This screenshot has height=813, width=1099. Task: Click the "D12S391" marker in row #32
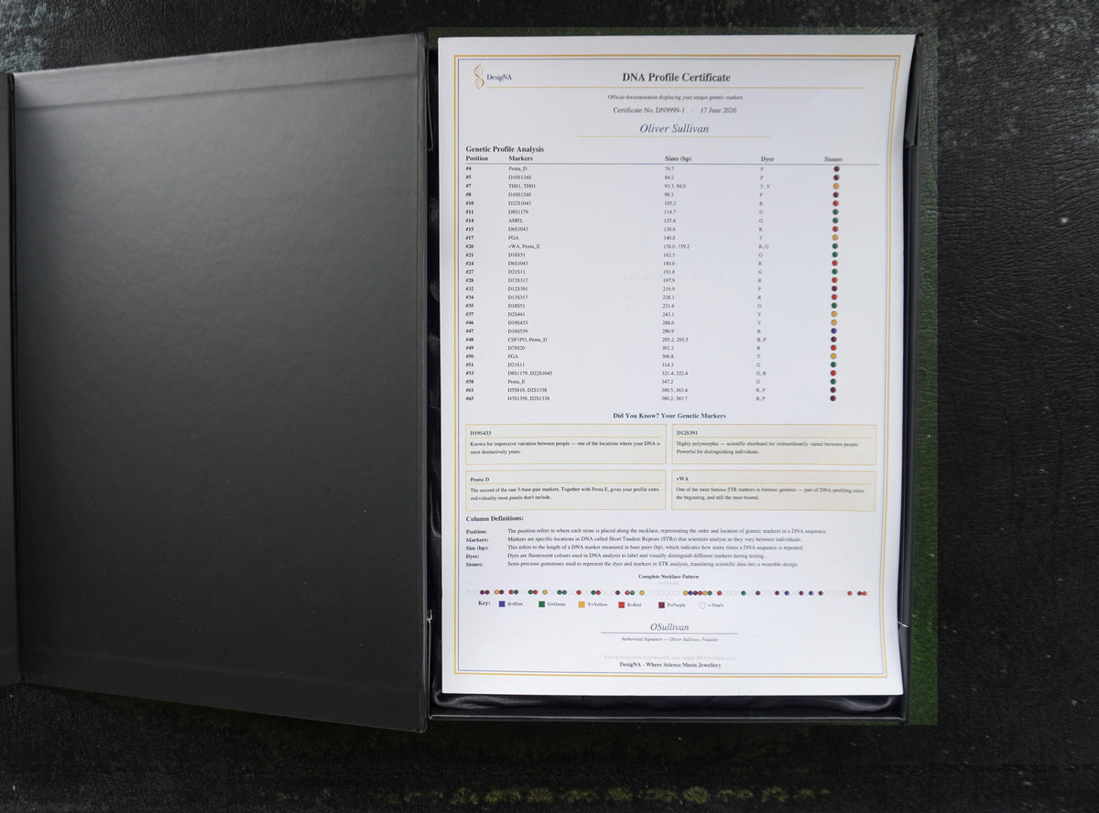pos(518,288)
